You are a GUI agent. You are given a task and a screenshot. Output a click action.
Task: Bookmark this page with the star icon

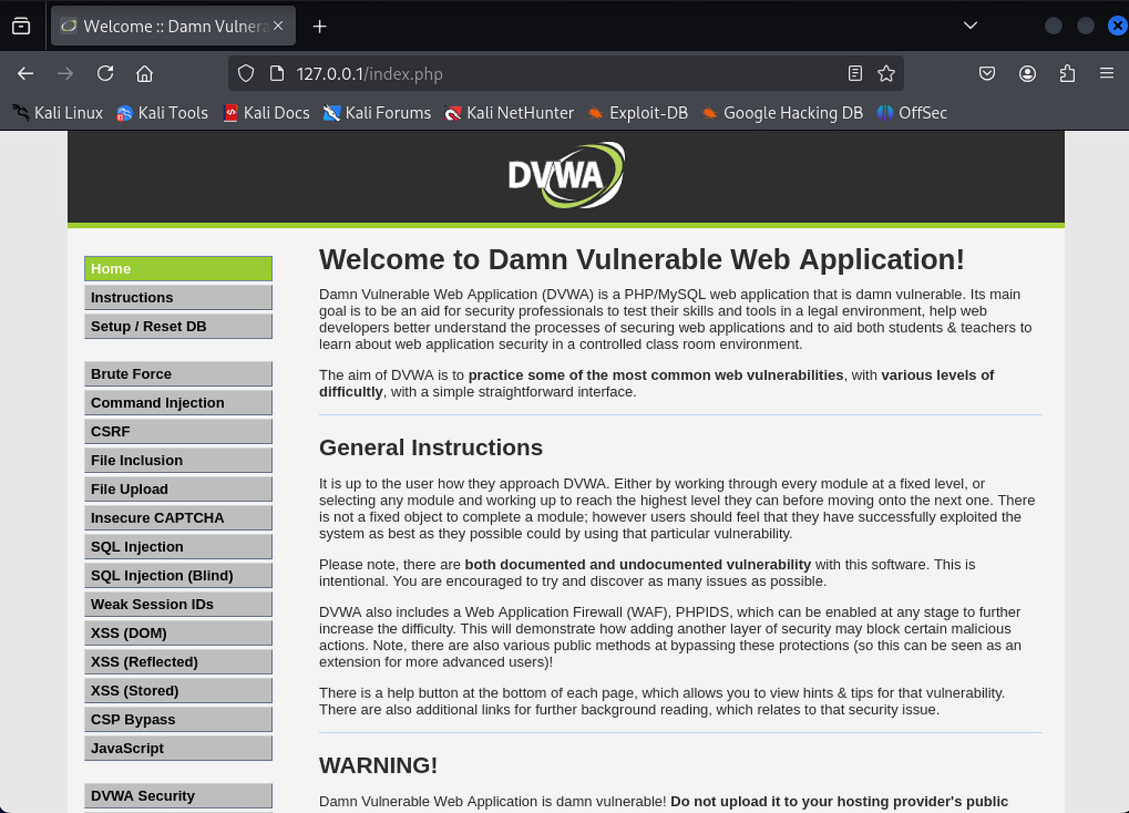(886, 74)
